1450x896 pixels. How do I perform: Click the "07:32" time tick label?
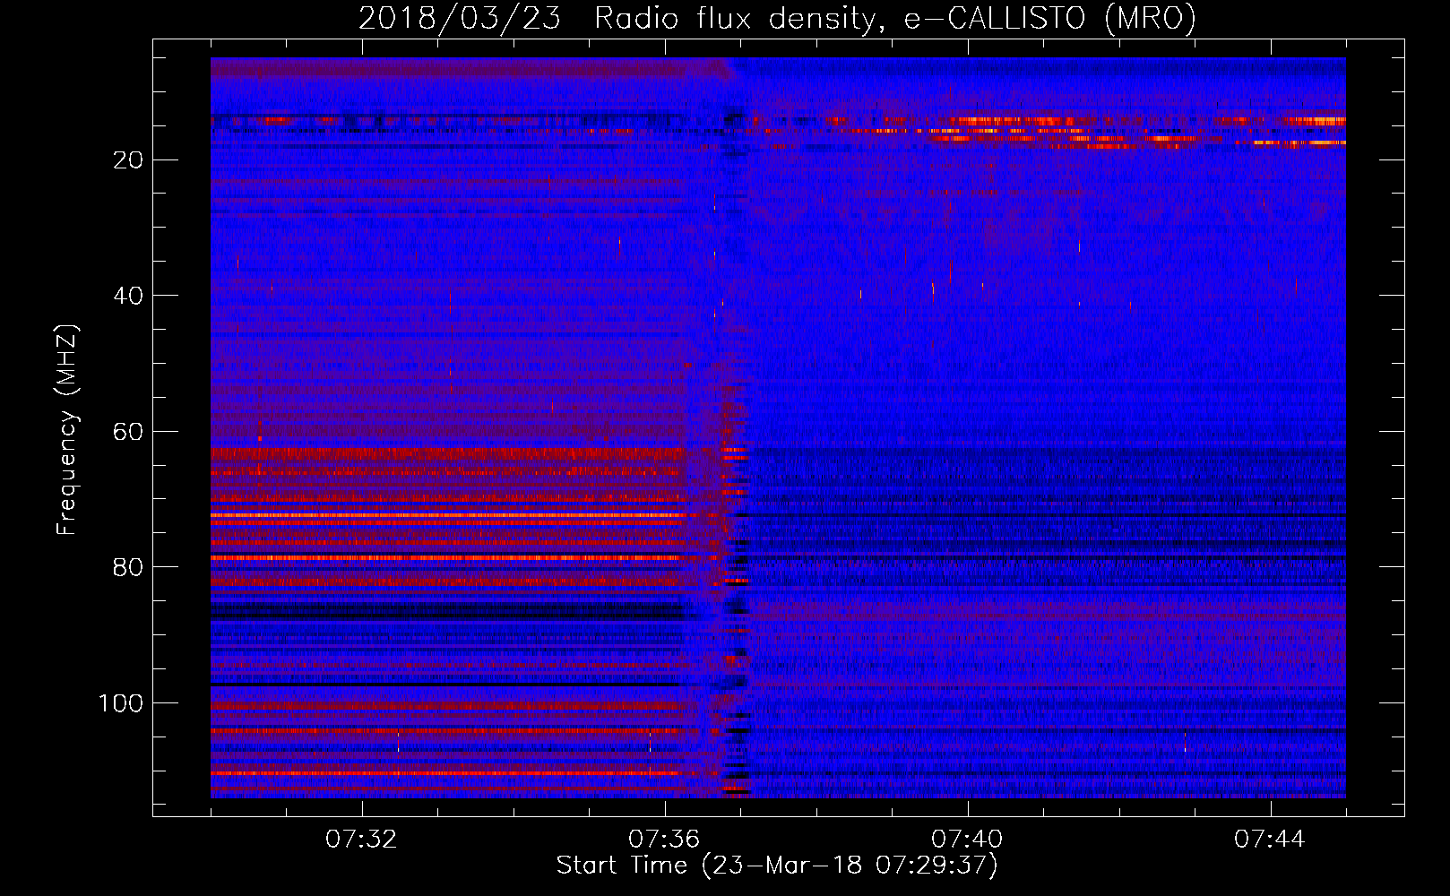coord(361,840)
